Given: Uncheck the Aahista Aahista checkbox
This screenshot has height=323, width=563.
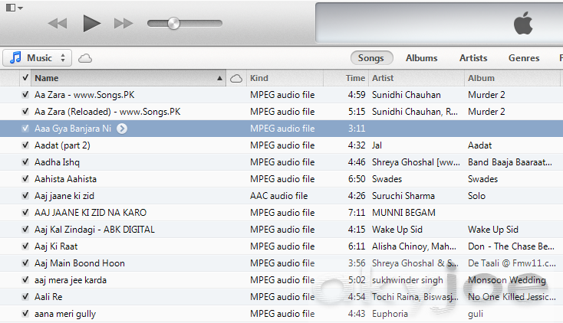Looking at the screenshot, I should point(25,179).
